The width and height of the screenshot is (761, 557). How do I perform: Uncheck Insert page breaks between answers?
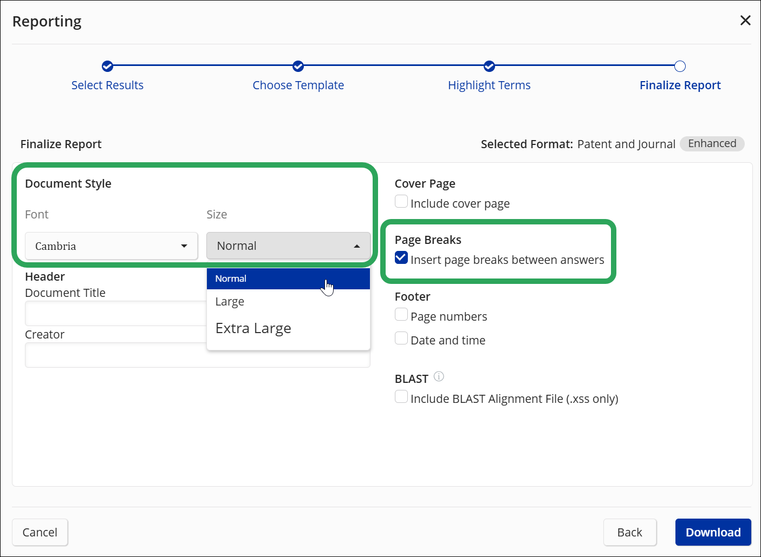point(401,257)
